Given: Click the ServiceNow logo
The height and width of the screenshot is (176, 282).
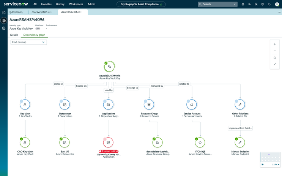Looking at the screenshot, I should point(16,4).
